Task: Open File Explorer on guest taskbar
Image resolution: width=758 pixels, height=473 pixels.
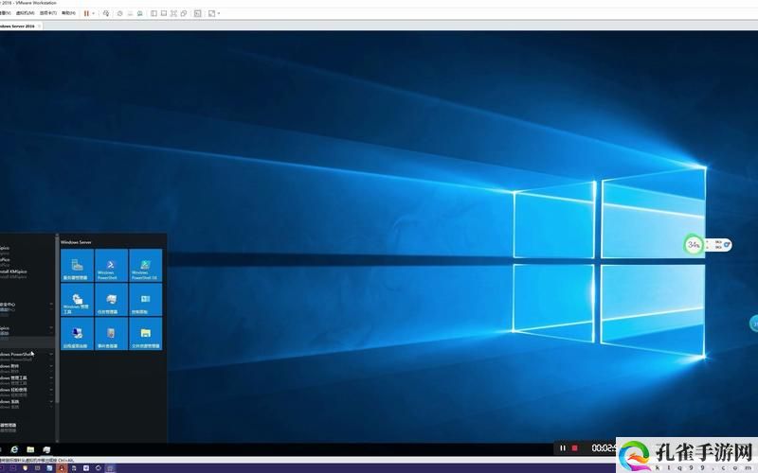Action: coord(30,449)
